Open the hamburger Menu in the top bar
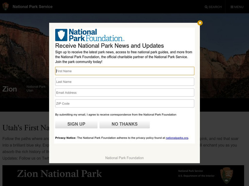This screenshot has height=186, width=249. (237, 7)
